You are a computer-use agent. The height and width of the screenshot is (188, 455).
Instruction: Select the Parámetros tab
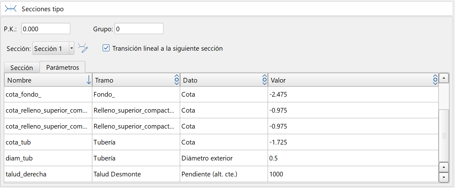pyautogui.click(x=62, y=67)
